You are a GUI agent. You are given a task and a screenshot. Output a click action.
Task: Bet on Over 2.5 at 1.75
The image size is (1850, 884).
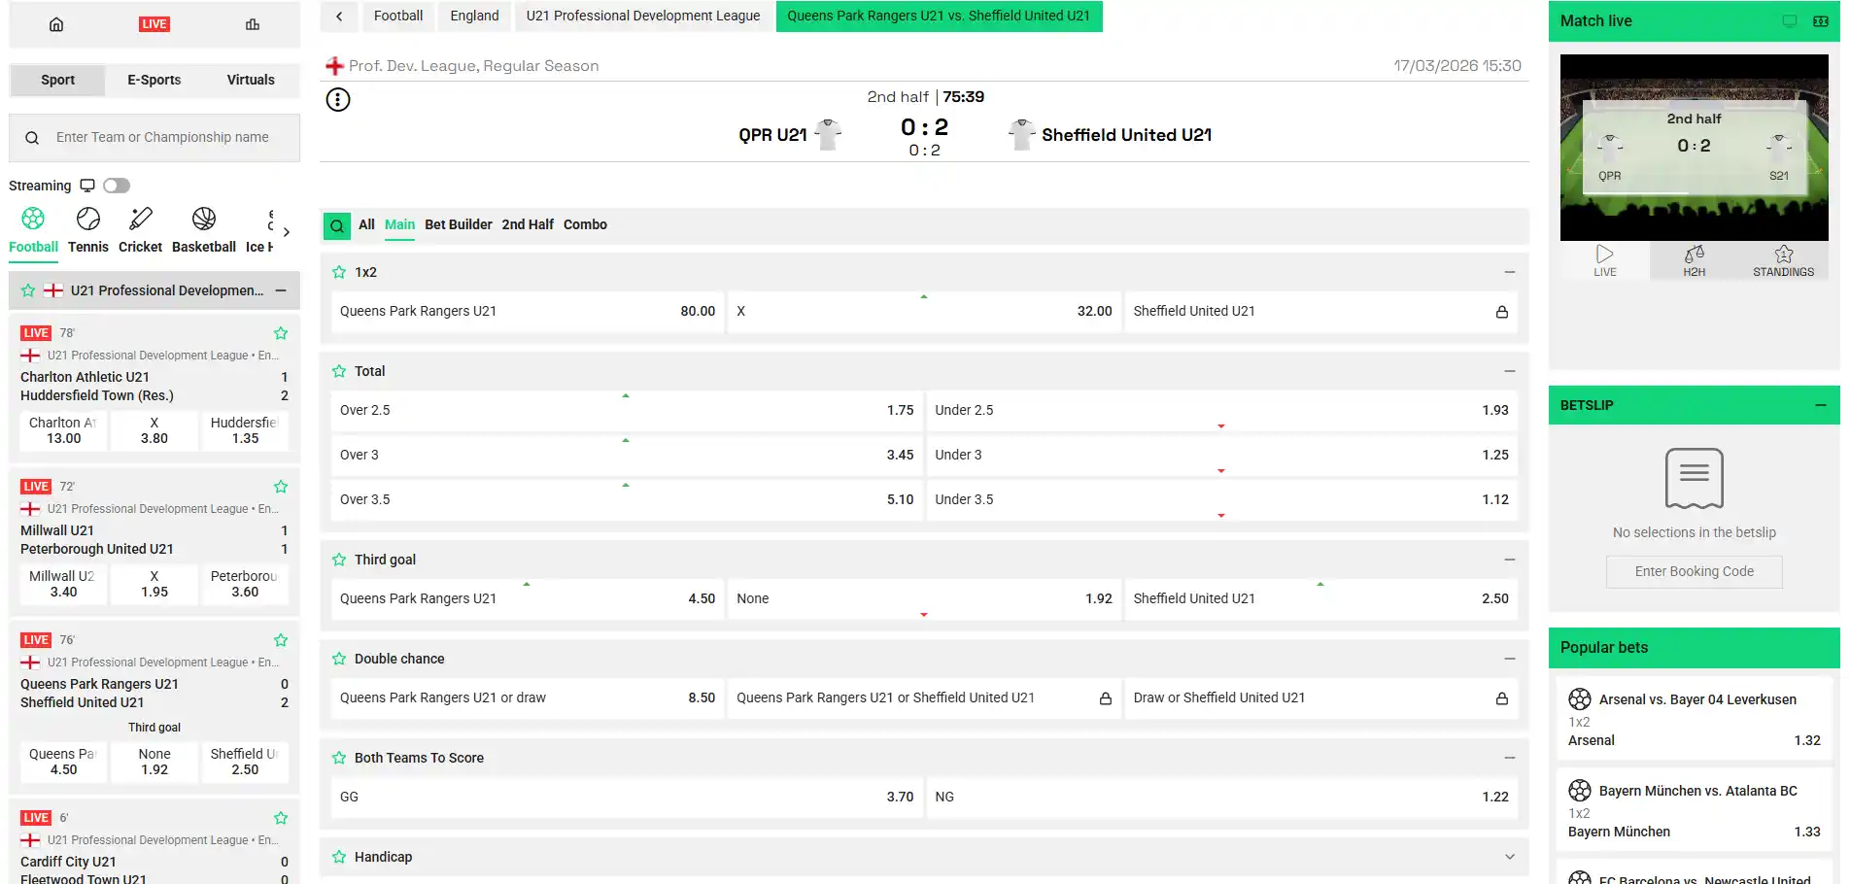pyautogui.click(x=627, y=411)
